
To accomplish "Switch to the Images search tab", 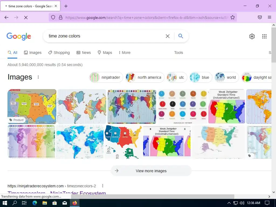I will pyautogui.click(x=33, y=53).
